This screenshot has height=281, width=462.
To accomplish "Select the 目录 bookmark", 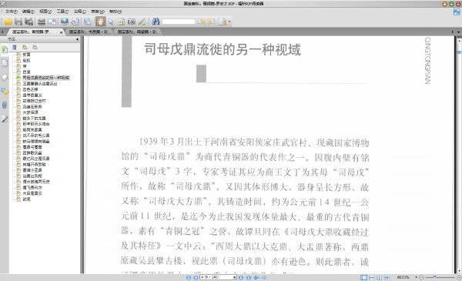I will pyautogui.click(x=26, y=72).
